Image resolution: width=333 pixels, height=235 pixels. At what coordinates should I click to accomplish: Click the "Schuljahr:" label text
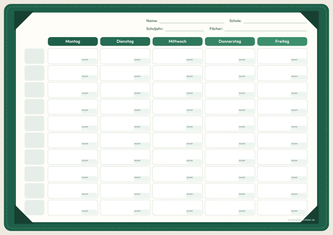click(155, 29)
